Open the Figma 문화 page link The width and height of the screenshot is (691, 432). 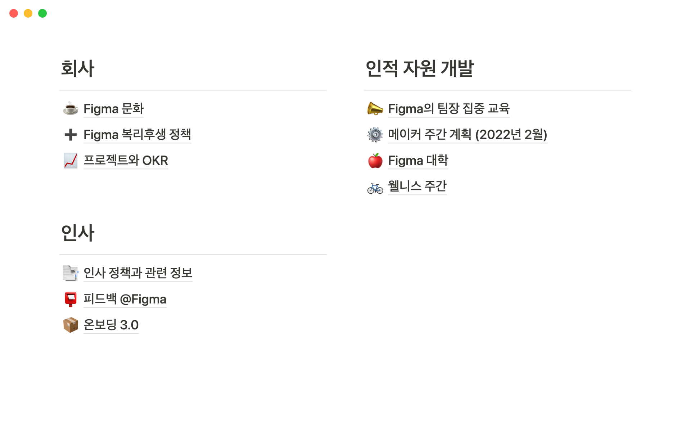tap(113, 109)
